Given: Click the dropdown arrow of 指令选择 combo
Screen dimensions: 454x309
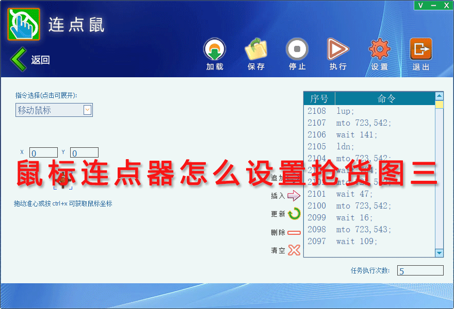Looking at the screenshot, I should (x=87, y=110).
